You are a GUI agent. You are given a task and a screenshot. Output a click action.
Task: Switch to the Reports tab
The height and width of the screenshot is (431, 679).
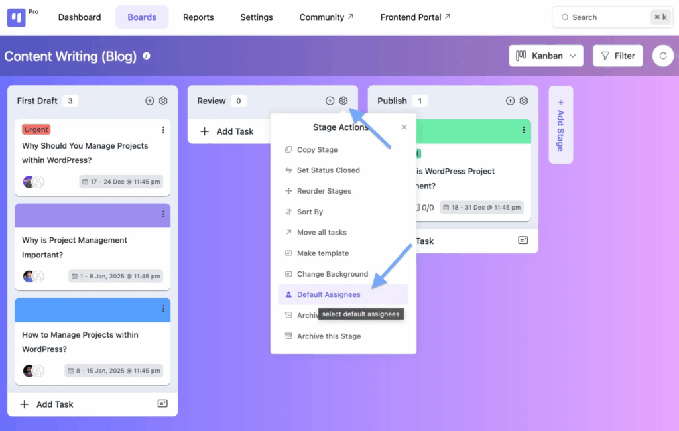pyautogui.click(x=198, y=17)
